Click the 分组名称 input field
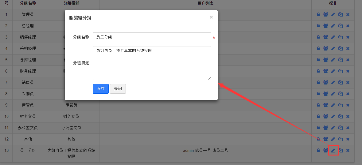Screen dimensions: 362x165 [152, 37]
